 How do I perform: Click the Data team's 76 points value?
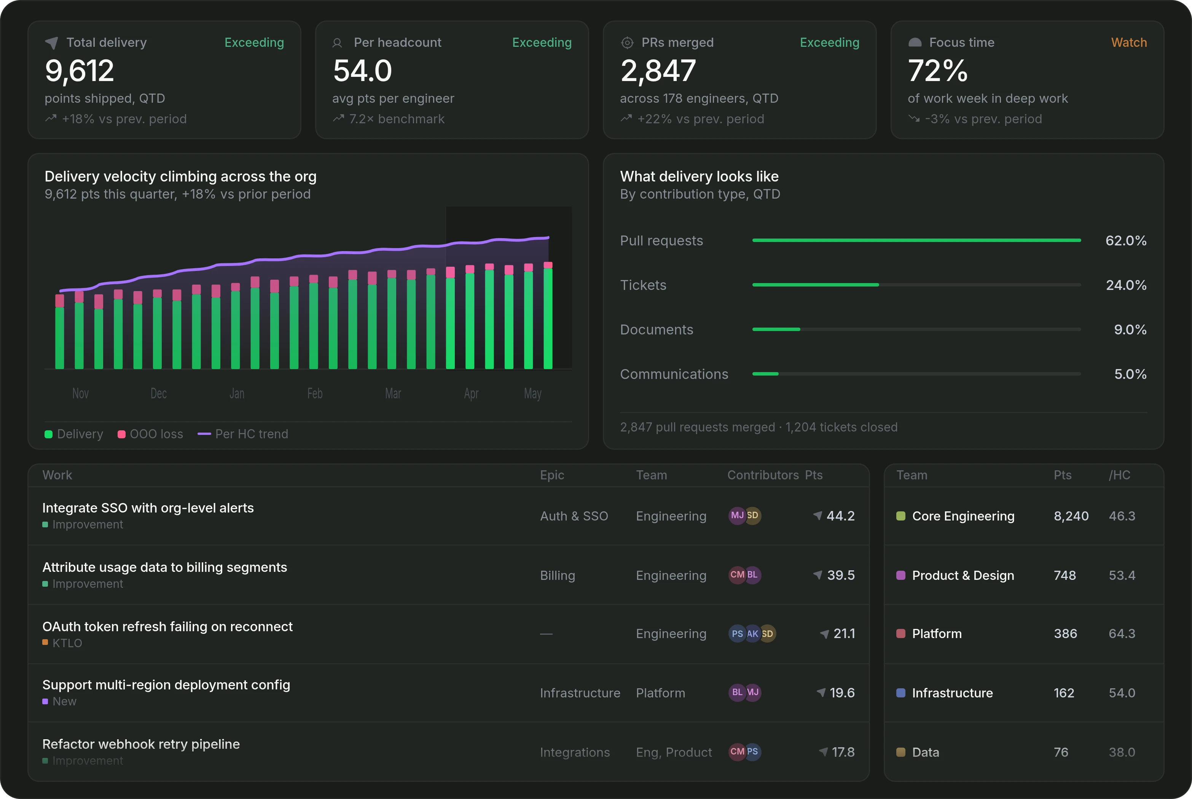[x=1061, y=752]
